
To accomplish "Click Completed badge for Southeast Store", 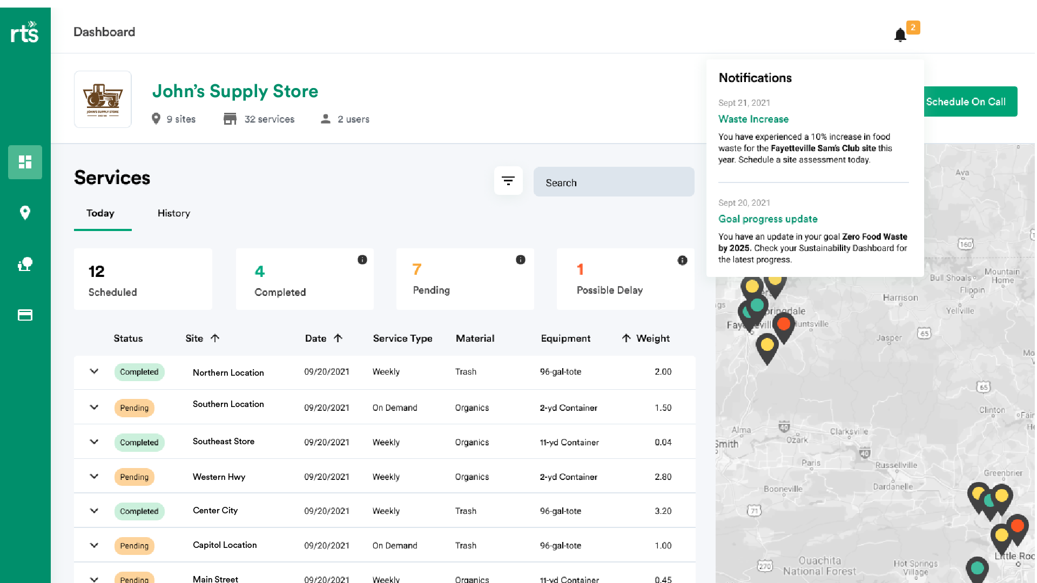I will point(139,443).
